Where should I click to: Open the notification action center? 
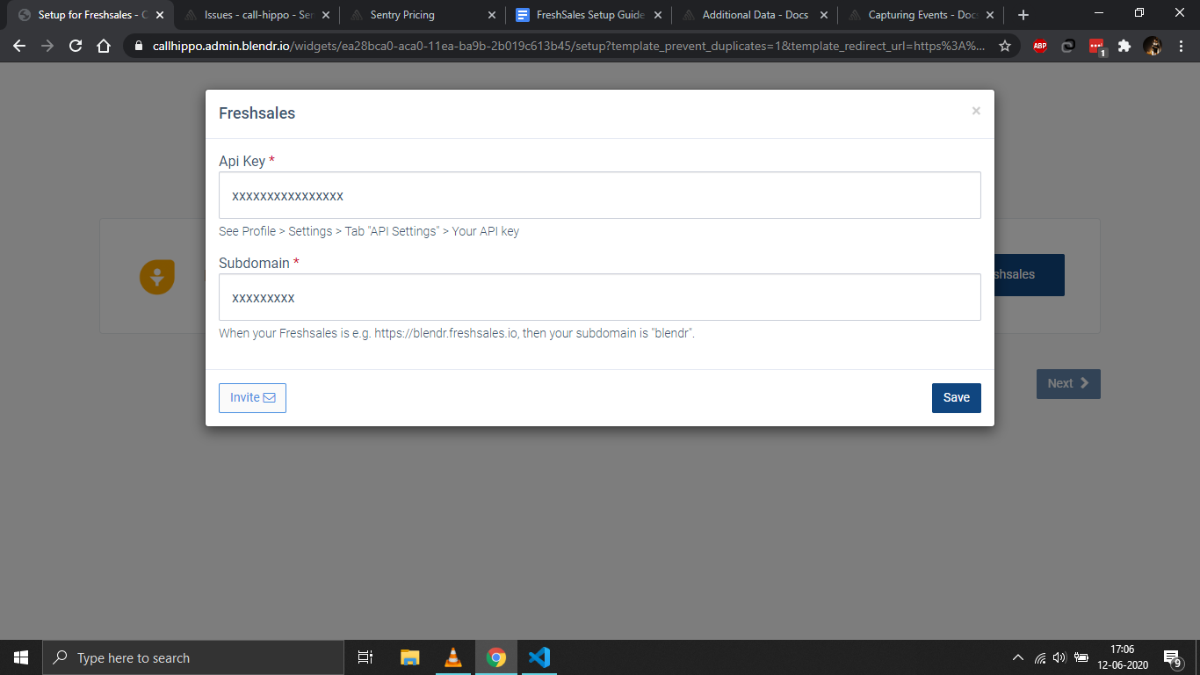coord(1172,657)
